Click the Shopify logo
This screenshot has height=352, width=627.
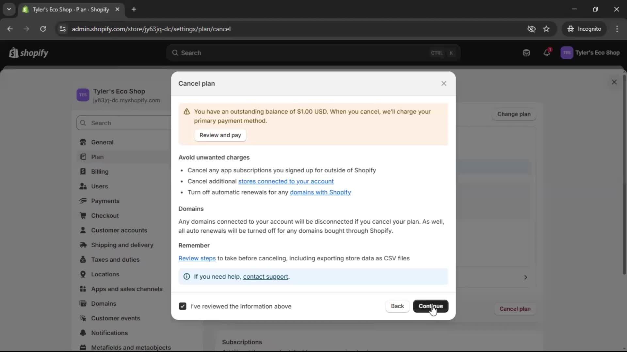tap(29, 53)
